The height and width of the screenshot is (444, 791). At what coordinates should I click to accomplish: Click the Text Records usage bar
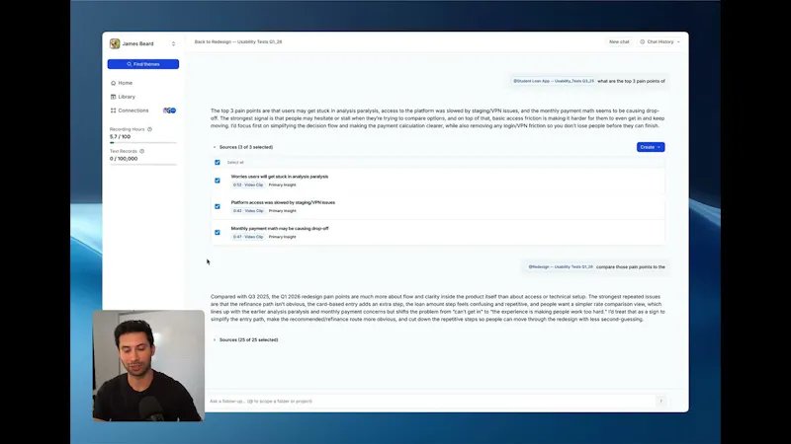tap(143, 165)
